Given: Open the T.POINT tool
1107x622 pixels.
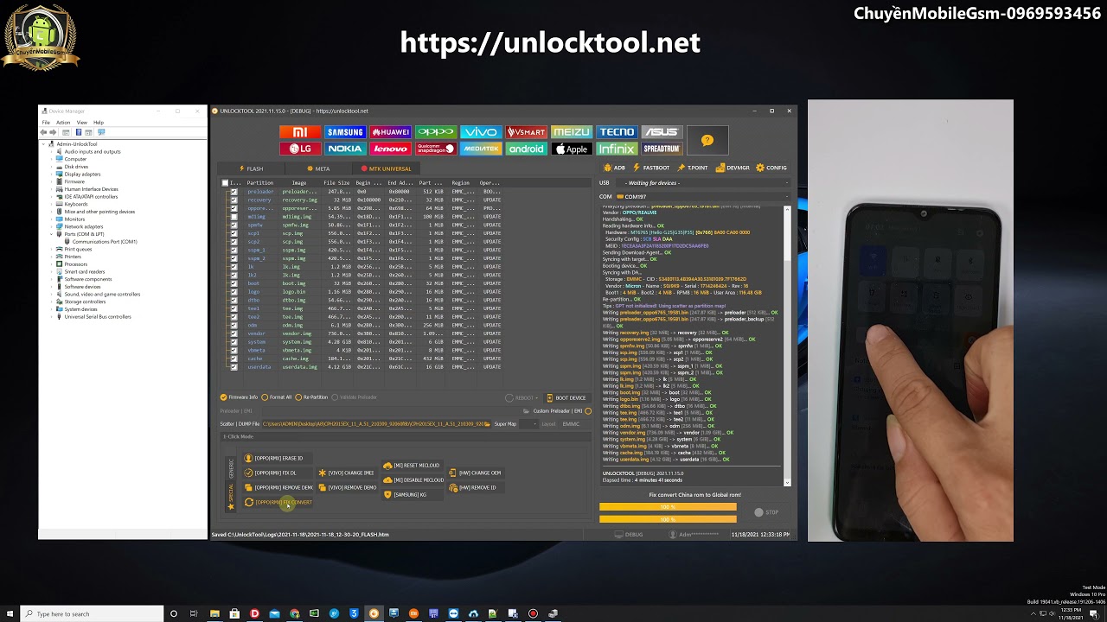Looking at the screenshot, I should point(693,168).
